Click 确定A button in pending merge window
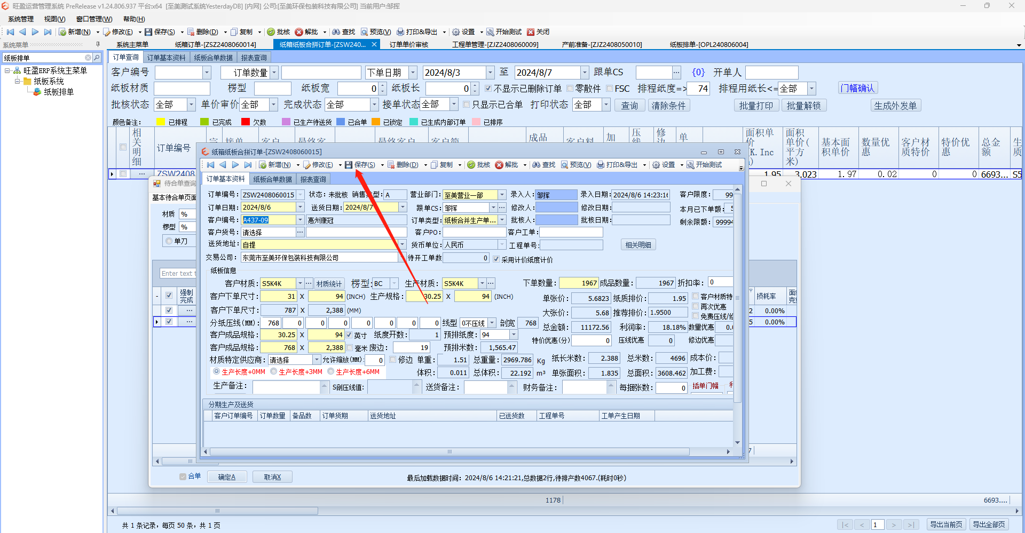The image size is (1025, 533). pos(226,477)
